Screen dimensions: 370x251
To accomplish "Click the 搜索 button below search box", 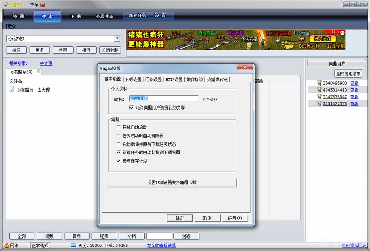I will coord(16,50).
